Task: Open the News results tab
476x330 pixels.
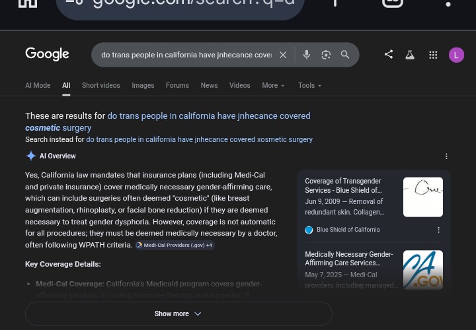Action: coord(209,85)
